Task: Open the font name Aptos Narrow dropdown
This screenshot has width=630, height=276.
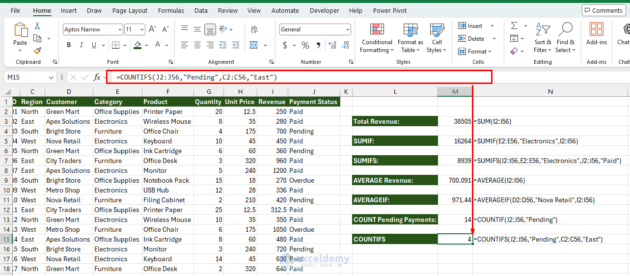Action: click(120, 29)
